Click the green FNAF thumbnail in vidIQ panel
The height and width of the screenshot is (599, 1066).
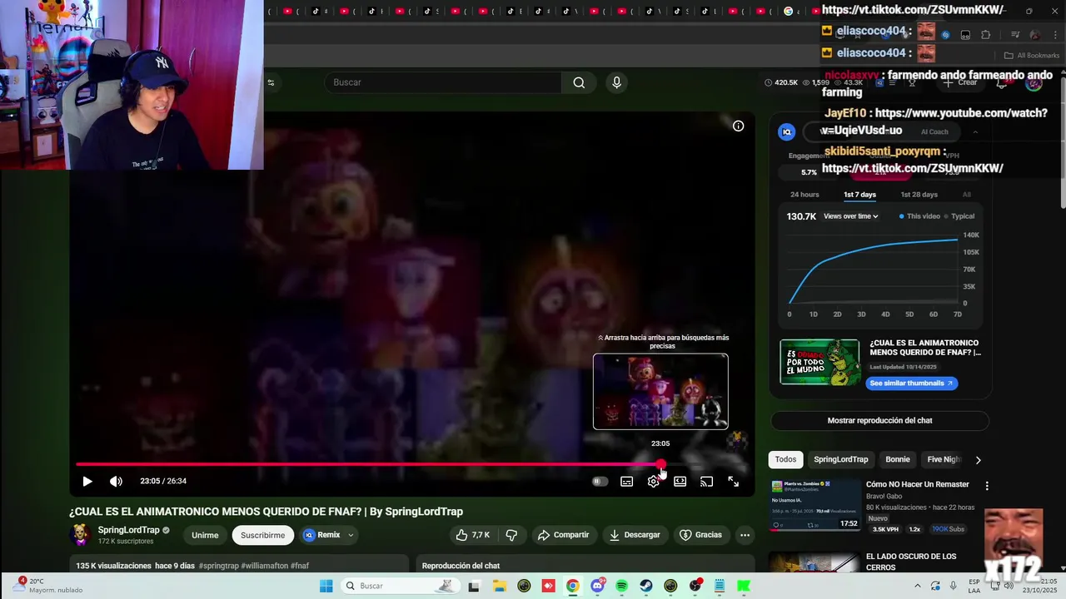pos(819,362)
